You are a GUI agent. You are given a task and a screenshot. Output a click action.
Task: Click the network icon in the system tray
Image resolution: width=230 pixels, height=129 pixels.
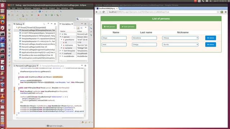click(203, 1)
